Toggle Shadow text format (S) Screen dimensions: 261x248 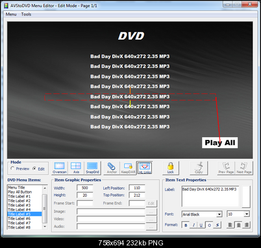[x=217, y=225]
